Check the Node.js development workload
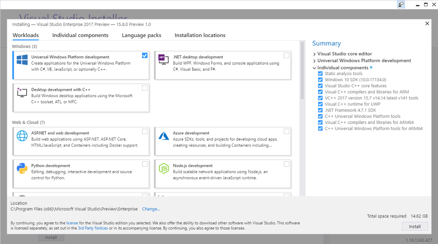The height and width of the screenshot is (244, 438). point(286,164)
